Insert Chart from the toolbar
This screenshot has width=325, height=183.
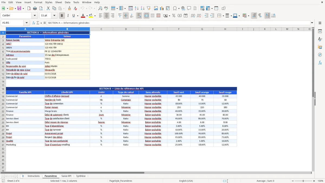(x=162, y=8)
